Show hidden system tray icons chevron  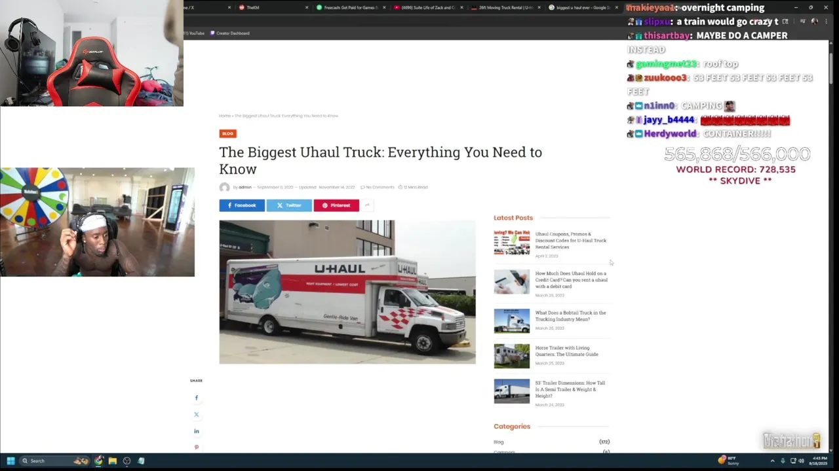tap(772, 461)
